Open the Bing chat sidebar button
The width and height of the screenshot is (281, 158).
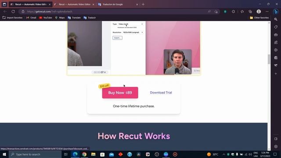tap(276, 12)
